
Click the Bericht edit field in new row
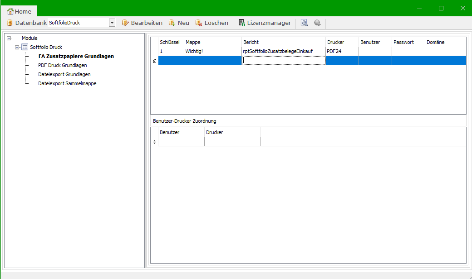[284, 61]
